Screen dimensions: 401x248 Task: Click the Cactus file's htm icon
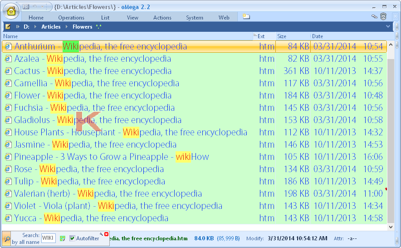[x=8, y=71]
